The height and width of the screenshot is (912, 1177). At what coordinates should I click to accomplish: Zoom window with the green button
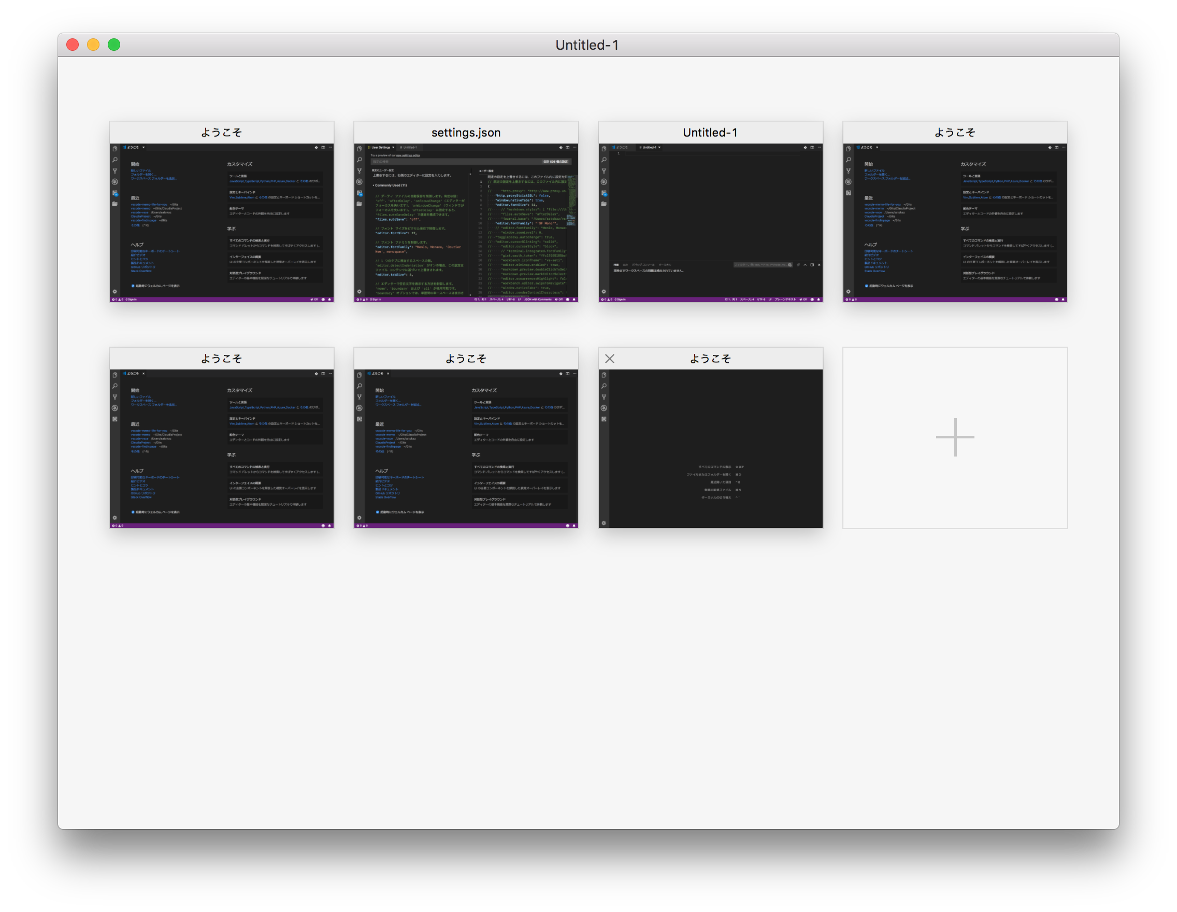(x=114, y=45)
